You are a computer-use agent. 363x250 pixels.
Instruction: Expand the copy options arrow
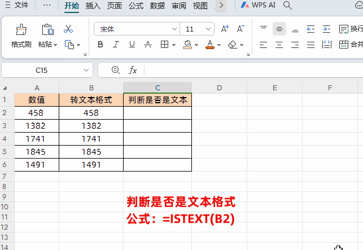point(78,45)
